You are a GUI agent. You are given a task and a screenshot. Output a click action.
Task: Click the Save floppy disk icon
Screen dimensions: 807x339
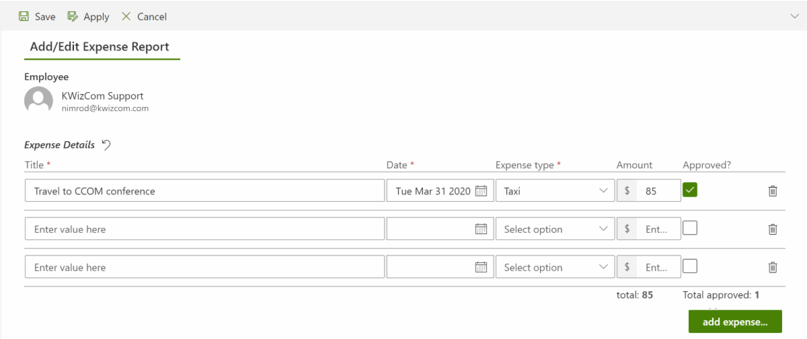24,16
